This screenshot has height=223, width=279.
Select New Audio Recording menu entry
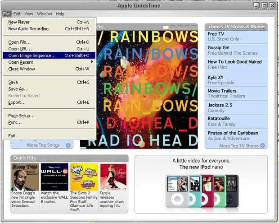(49, 29)
